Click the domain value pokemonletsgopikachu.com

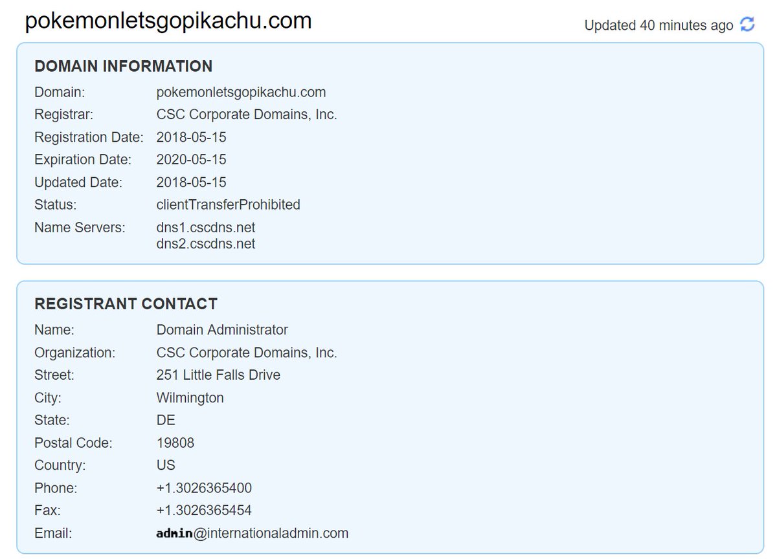(241, 92)
